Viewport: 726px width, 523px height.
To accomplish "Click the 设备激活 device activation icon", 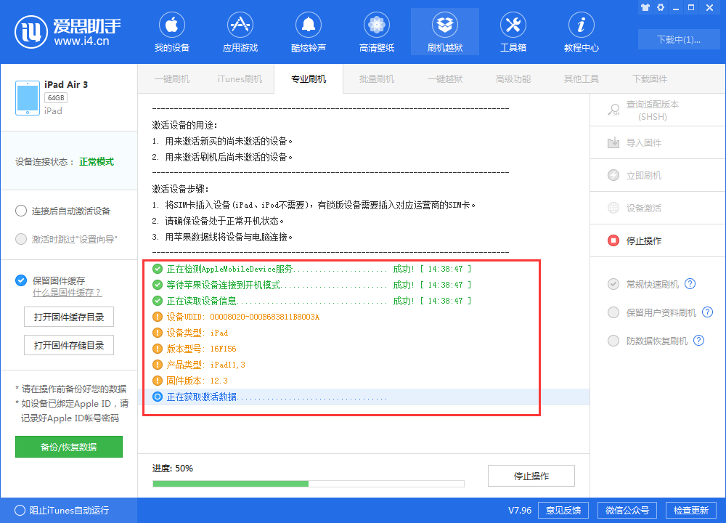I will (x=613, y=208).
